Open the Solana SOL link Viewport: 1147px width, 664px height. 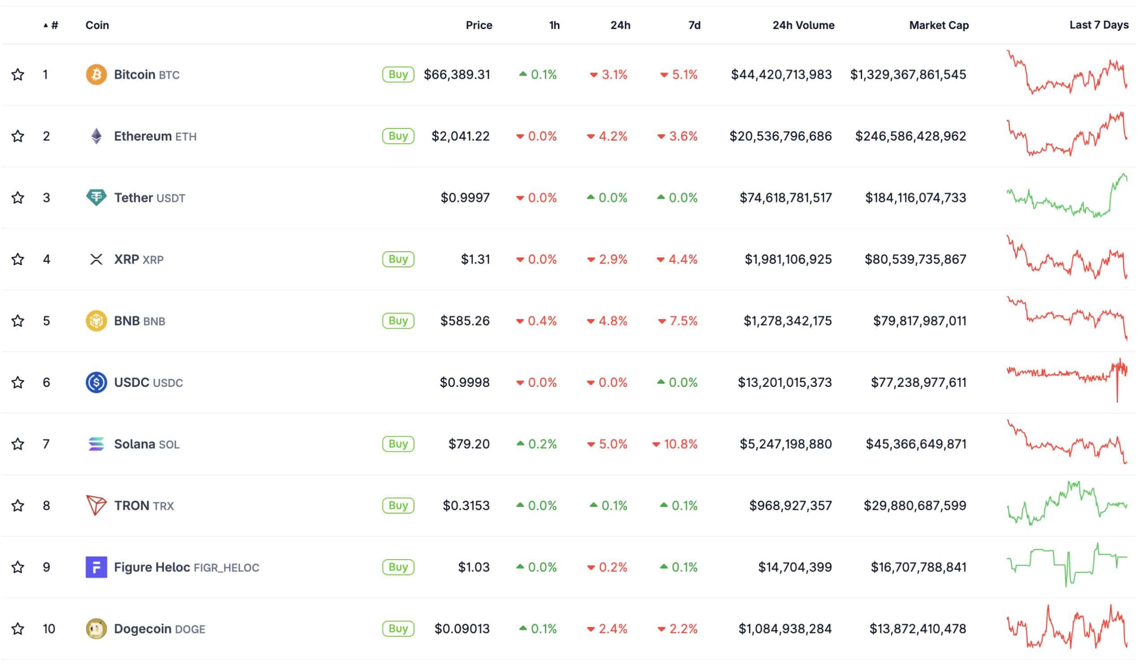(x=147, y=444)
